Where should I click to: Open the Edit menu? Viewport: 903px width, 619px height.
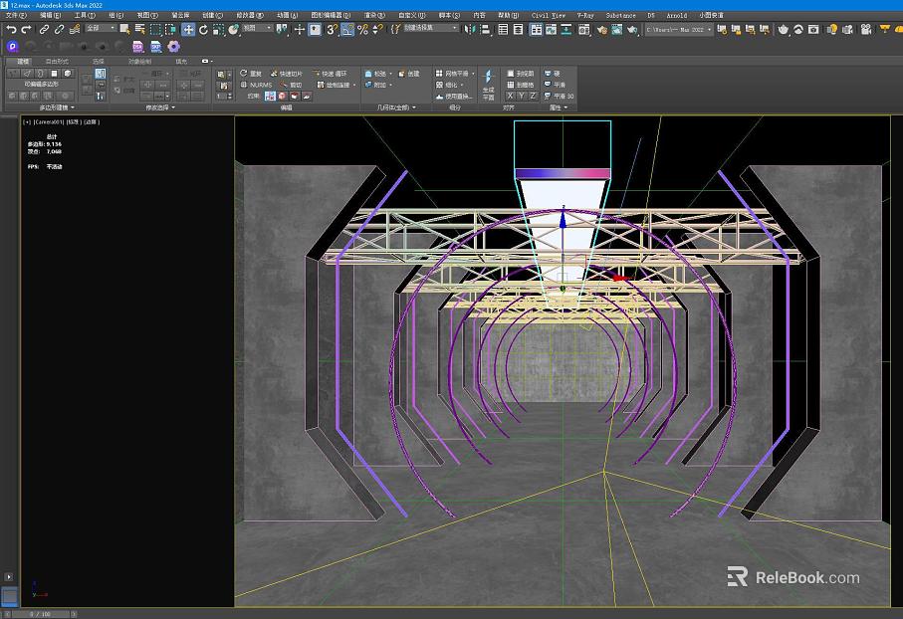[x=50, y=15]
